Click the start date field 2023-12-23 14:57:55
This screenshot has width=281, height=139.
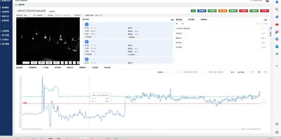click(x=191, y=72)
